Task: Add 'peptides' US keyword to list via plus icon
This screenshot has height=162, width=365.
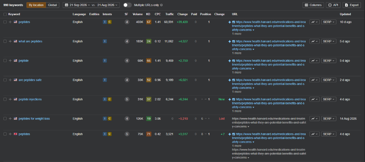Action: click(10, 22)
